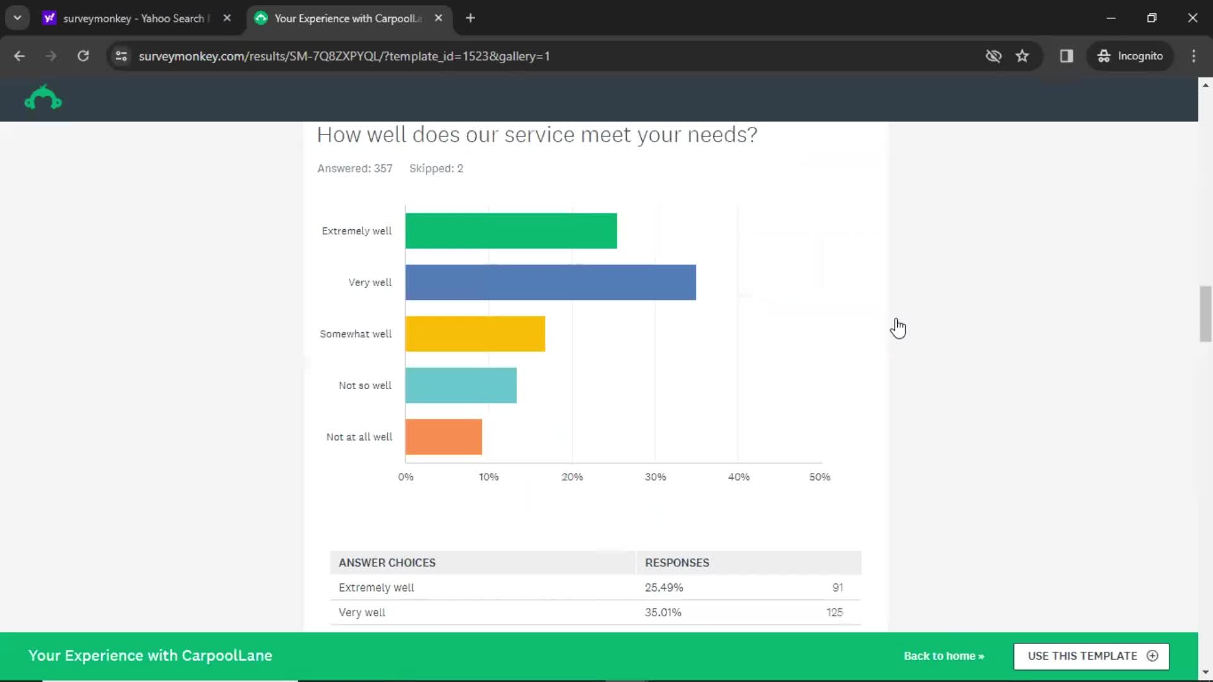
Task: Close the surveymonkey Yahoo Search tab
Action: click(227, 18)
